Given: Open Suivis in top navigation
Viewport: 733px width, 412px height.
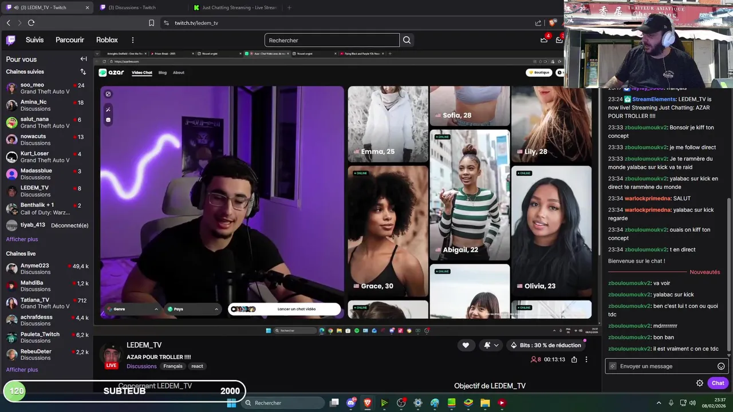Looking at the screenshot, I should tap(34, 40).
